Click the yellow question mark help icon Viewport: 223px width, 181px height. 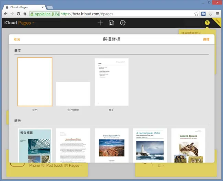tap(207, 23)
